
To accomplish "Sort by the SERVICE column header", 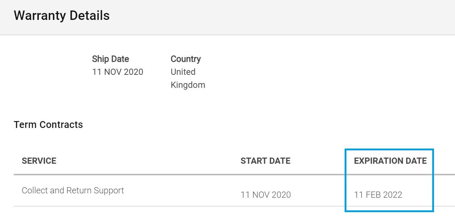I will pyautogui.click(x=39, y=161).
